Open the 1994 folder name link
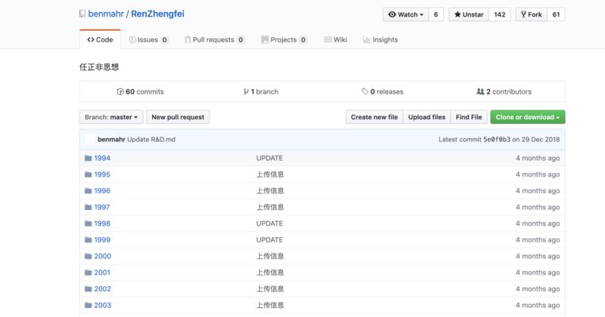Viewport: 605px width, 317px height. pos(102,158)
